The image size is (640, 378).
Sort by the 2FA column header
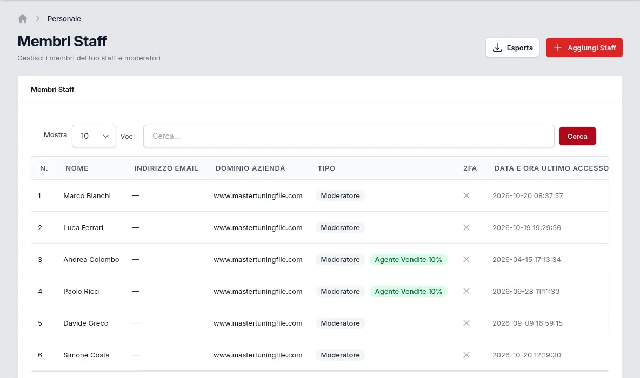pos(470,168)
